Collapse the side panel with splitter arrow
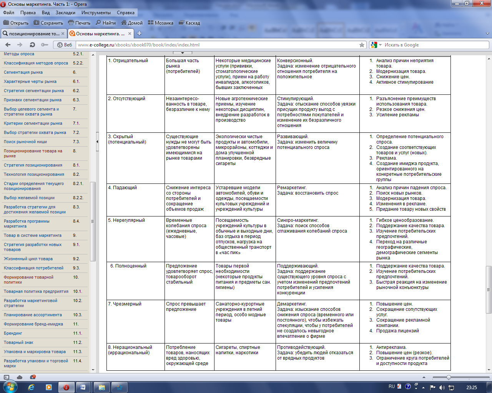The image size is (492, 393). [x=97, y=142]
